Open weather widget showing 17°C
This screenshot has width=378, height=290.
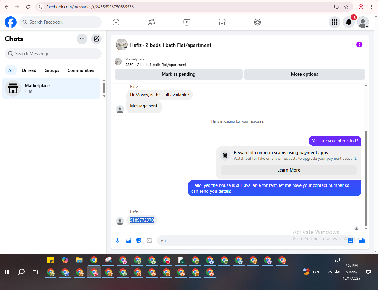[x=312, y=272]
